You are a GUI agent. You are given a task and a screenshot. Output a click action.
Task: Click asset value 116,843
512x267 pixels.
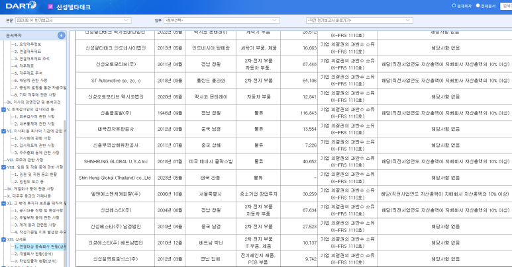pyautogui.click(x=308, y=113)
